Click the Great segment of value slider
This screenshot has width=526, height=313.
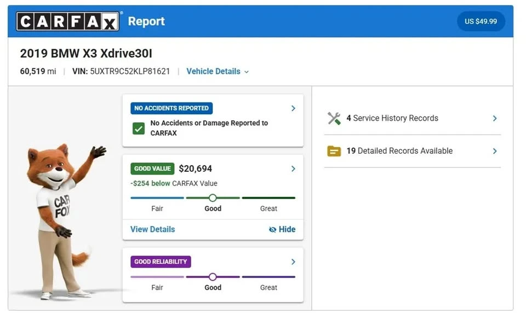pos(268,198)
